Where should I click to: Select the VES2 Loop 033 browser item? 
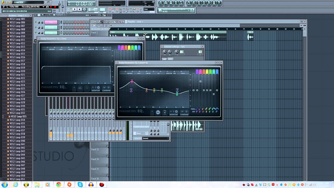[x=18, y=116]
